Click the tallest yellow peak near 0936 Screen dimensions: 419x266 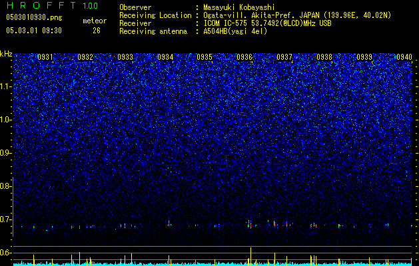tap(250, 256)
